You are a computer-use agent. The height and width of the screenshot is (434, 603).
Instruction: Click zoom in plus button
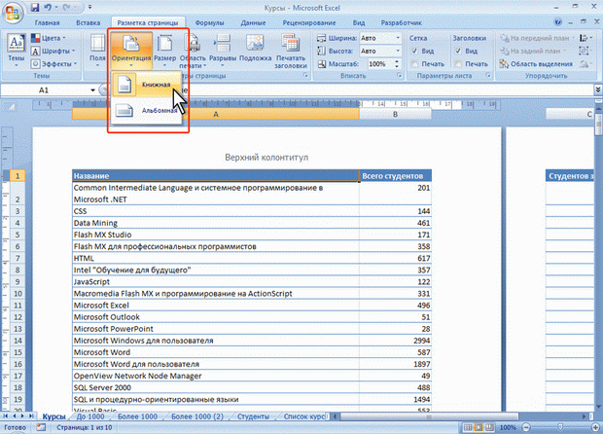[595, 427]
